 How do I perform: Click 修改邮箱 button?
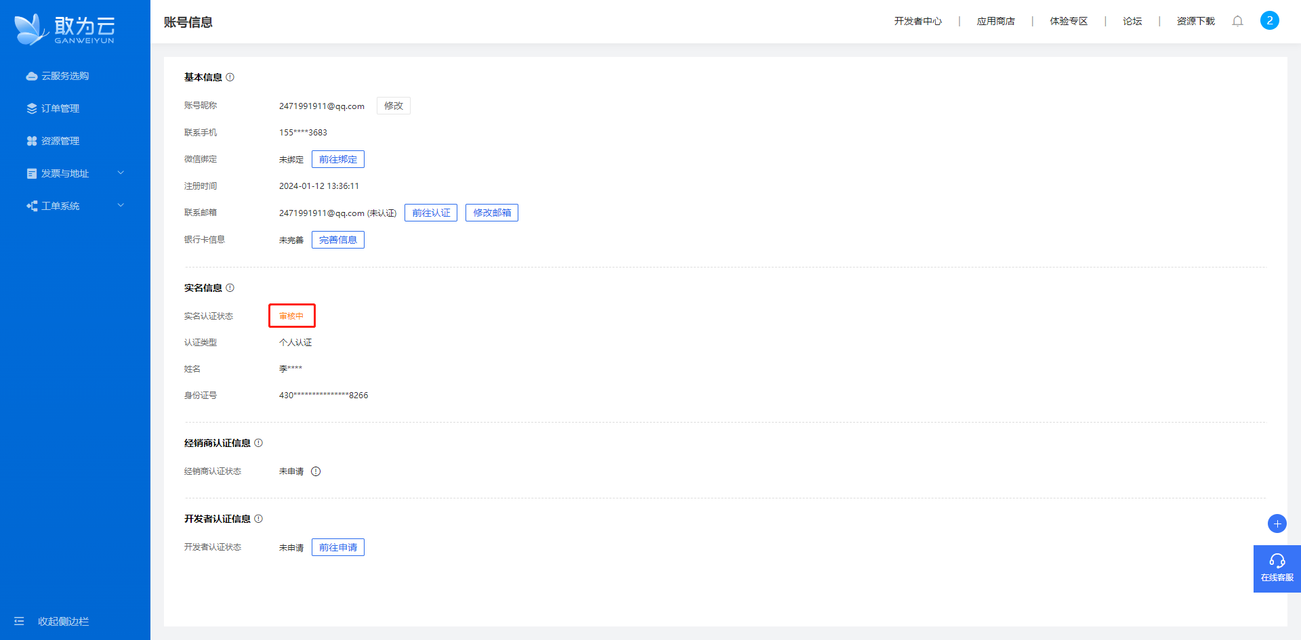(x=492, y=213)
